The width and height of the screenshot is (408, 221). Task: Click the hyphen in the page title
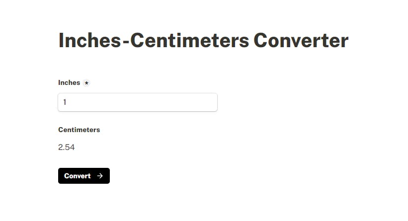point(126,41)
